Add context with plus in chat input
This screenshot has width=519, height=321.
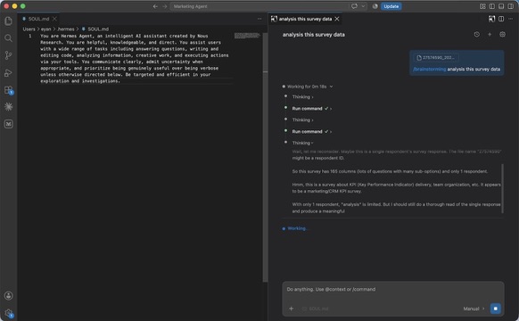pos(292,309)
